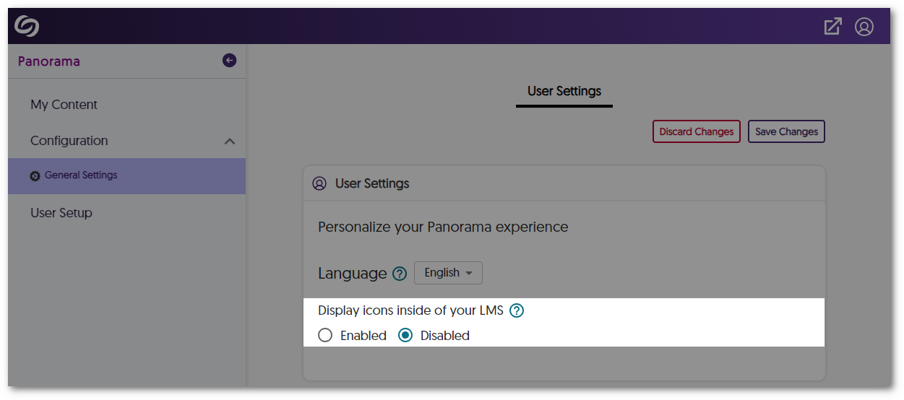
Task: Click the person icon in User Settings card header
Action: (319, 183)
